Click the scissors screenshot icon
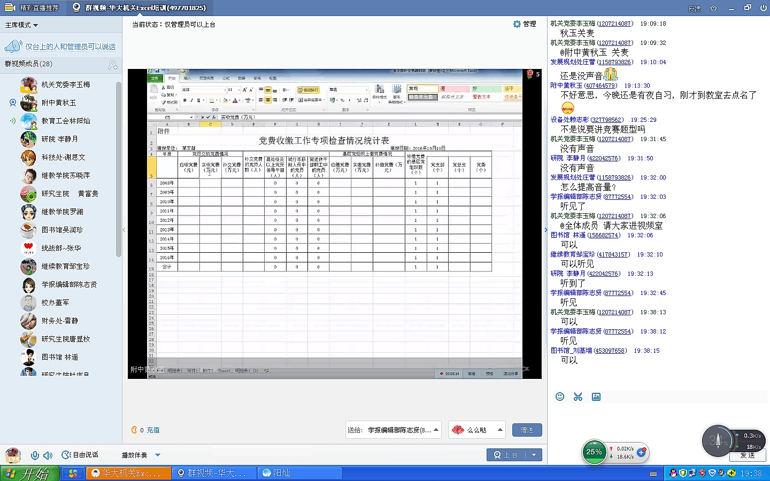Image resolution: width=770 pixels, height=481 pixels. (578, 397)
